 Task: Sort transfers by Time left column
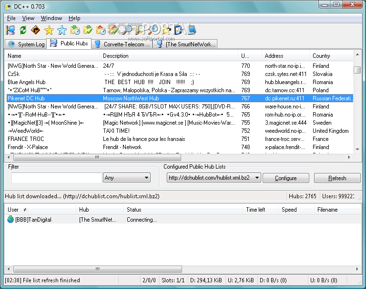click(x=261, y=209)
